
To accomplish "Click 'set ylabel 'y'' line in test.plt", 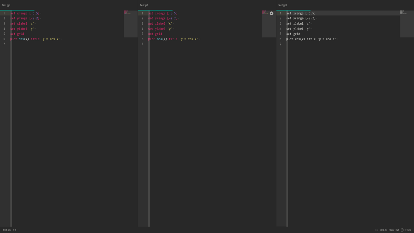I will tap(160, 29).
